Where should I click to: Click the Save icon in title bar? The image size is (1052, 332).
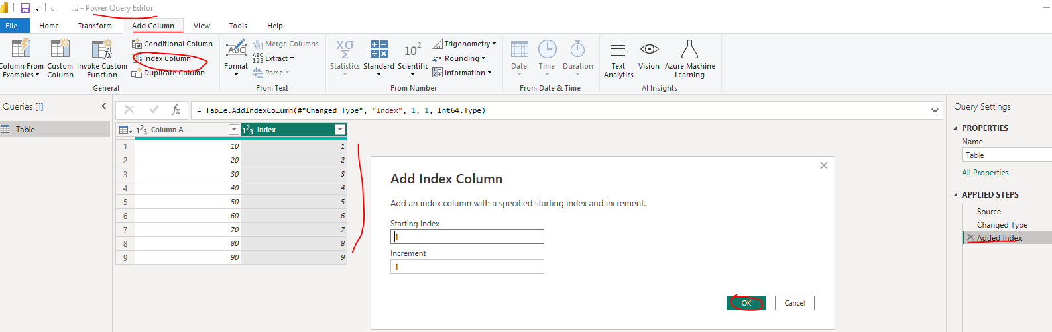(25, 8)
